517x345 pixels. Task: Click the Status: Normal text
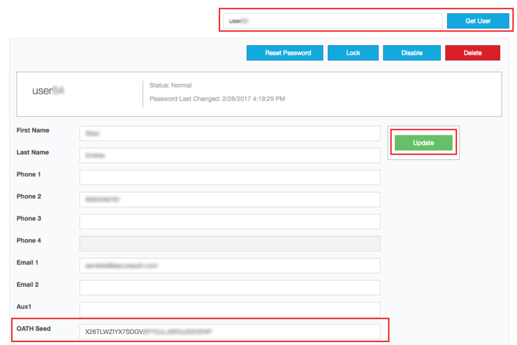[171, 85]
